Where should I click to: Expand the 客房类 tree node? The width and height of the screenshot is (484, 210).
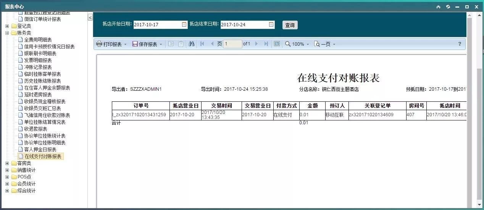[7, 163]
